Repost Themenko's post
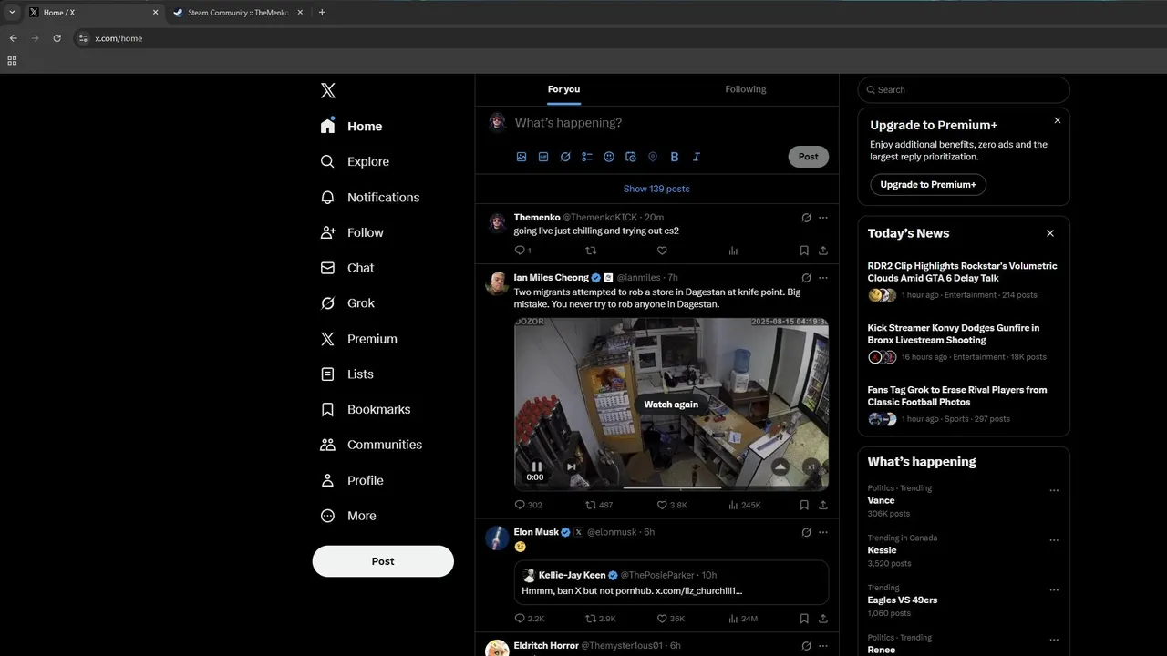The height and width of the screenshot is (656, 1167). [x=591, y=251]
